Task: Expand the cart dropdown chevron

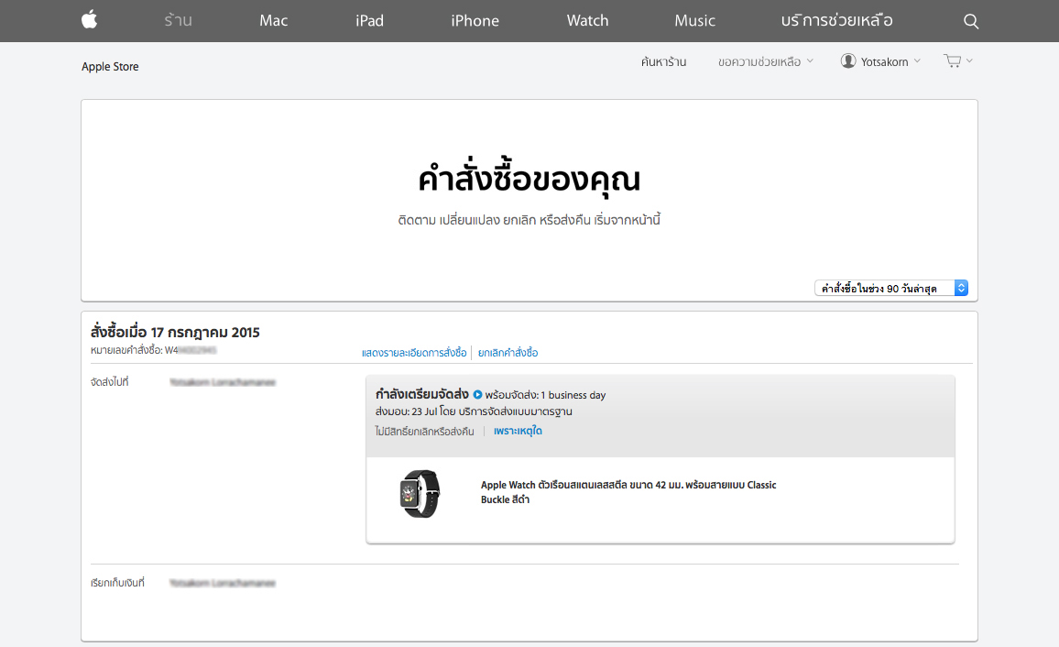Action: (x=969, y=60)
